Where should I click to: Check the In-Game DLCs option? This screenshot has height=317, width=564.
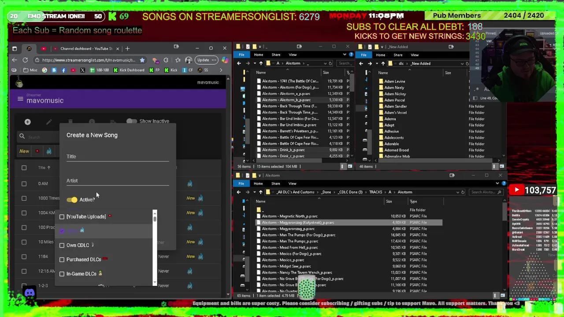(x=62, y=274)
